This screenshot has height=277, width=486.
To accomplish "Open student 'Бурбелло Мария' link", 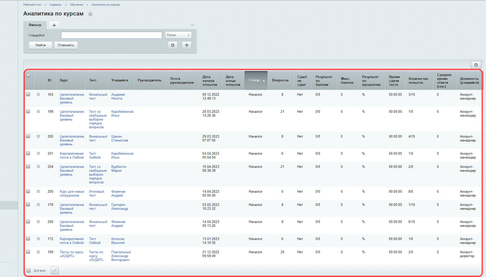I will [119, 168].
